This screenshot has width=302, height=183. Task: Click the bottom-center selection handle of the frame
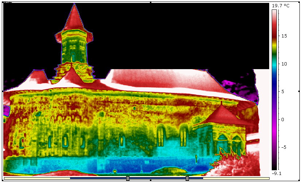[151, 180]
